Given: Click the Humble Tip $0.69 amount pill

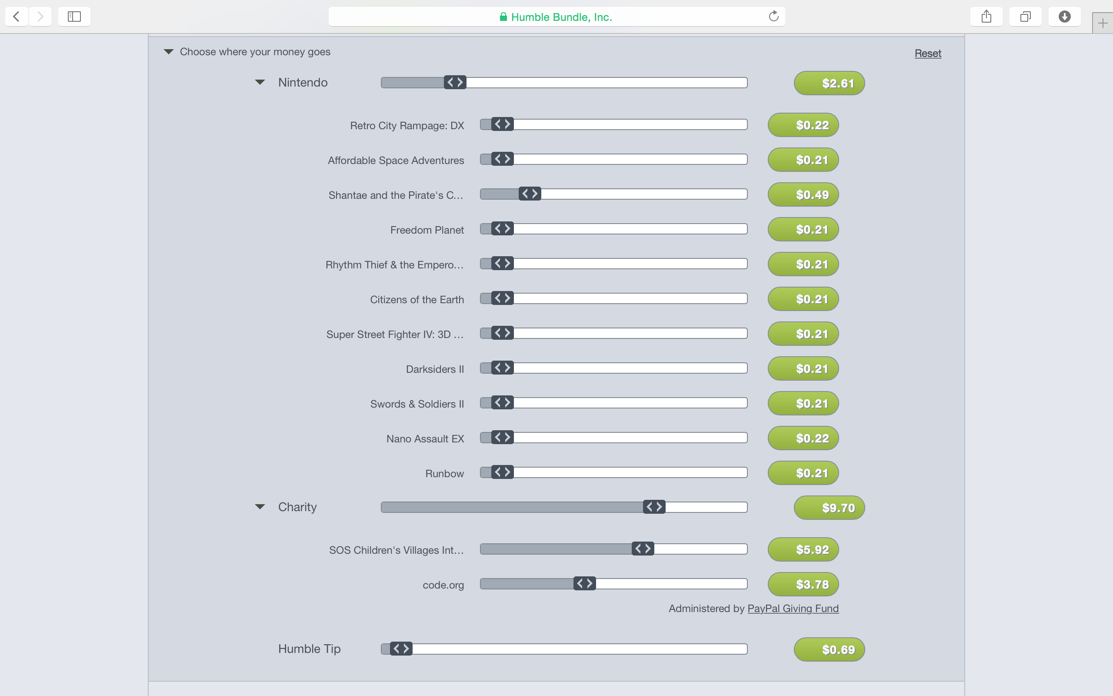Looking at the screenshot, I should [829, 649].
